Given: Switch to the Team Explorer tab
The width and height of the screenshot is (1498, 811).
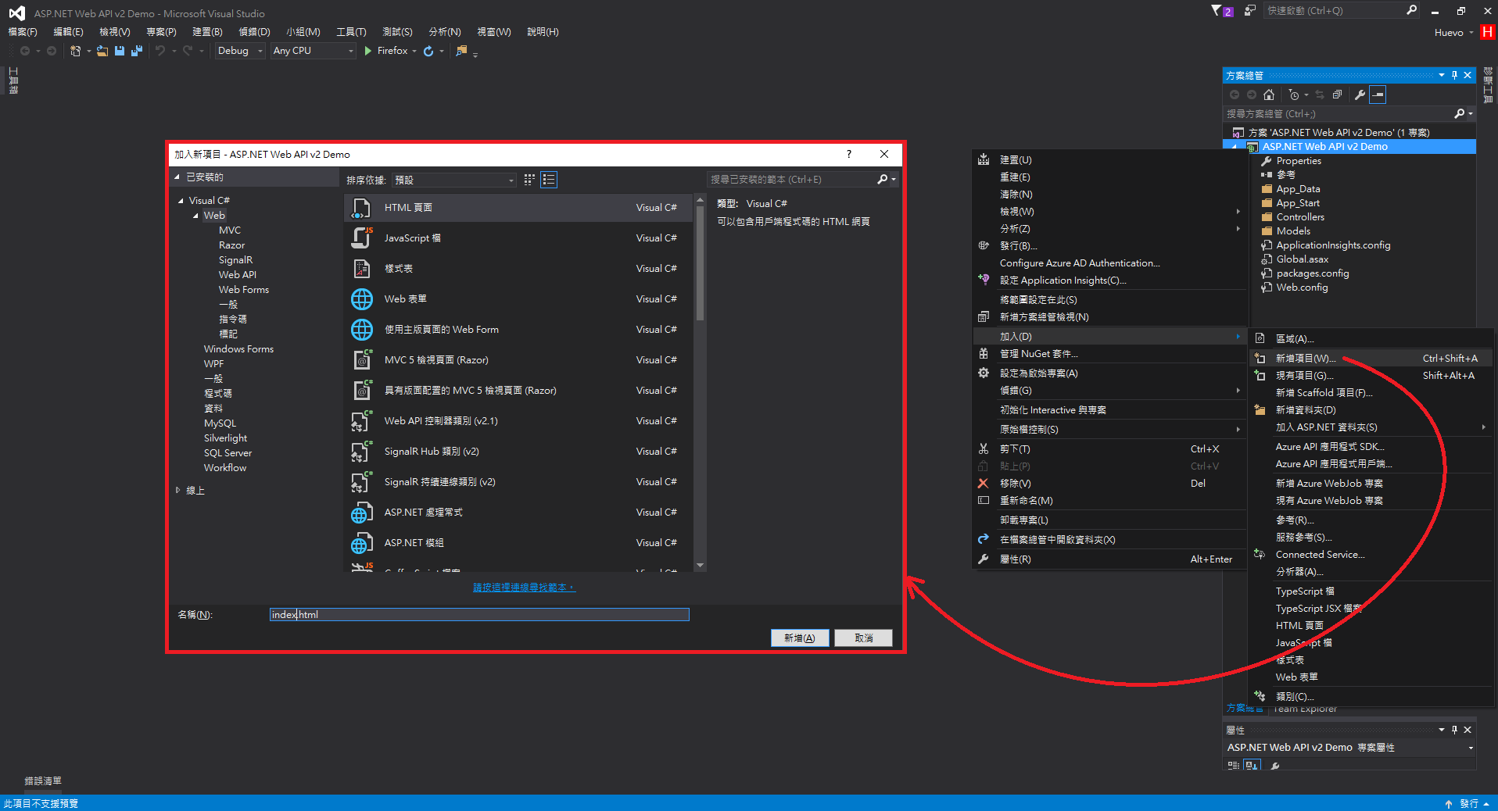Looking at the screenshot, I should pos(1305,709).
